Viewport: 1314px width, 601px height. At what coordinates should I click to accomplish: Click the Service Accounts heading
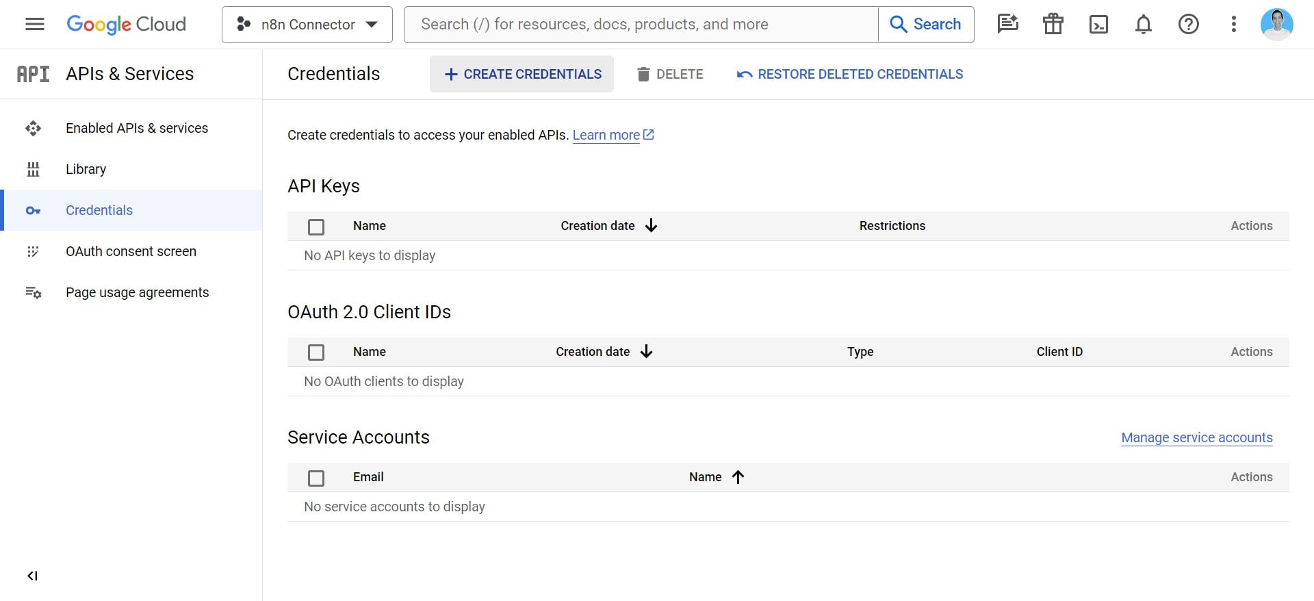[359, 437]
